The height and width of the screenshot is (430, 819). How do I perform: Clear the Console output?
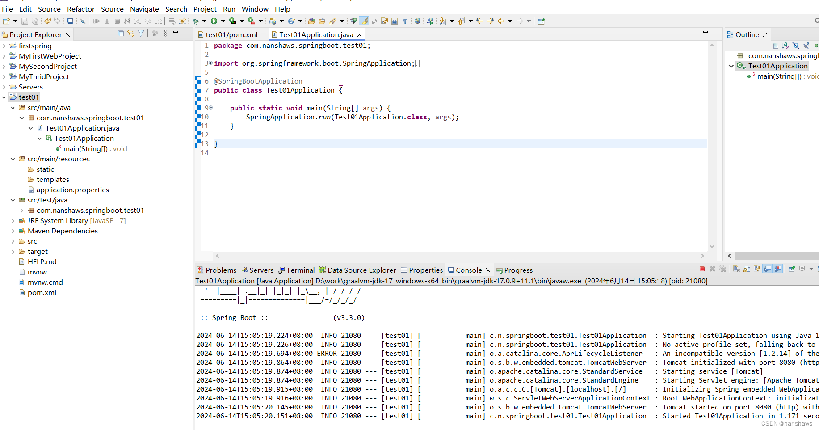736,269
